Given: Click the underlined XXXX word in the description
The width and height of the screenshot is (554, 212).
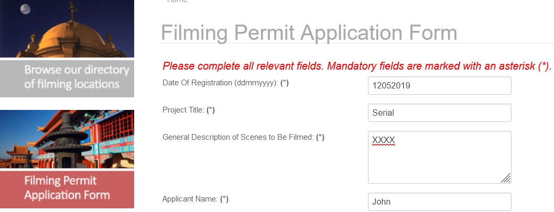Looking at the screenshot, I should pos(383,140).
